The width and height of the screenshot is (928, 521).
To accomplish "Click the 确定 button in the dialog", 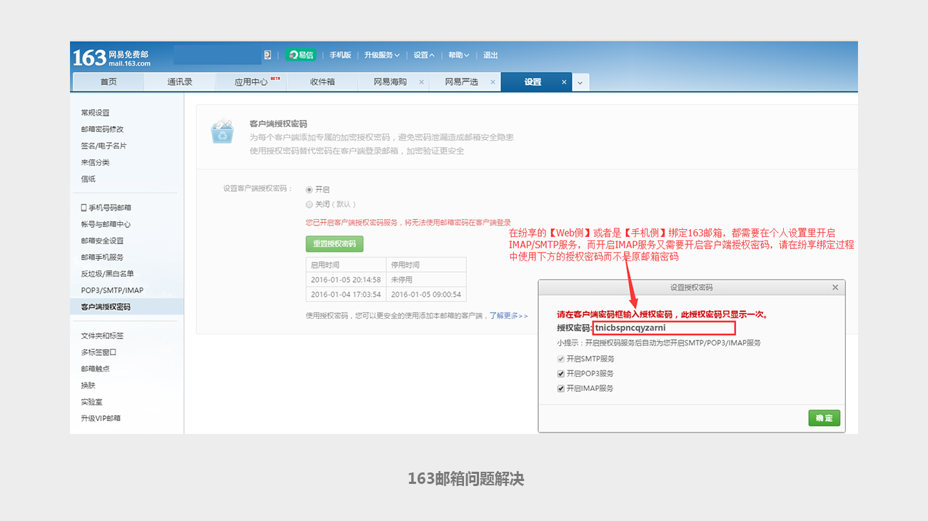I will tap(824, 418).
